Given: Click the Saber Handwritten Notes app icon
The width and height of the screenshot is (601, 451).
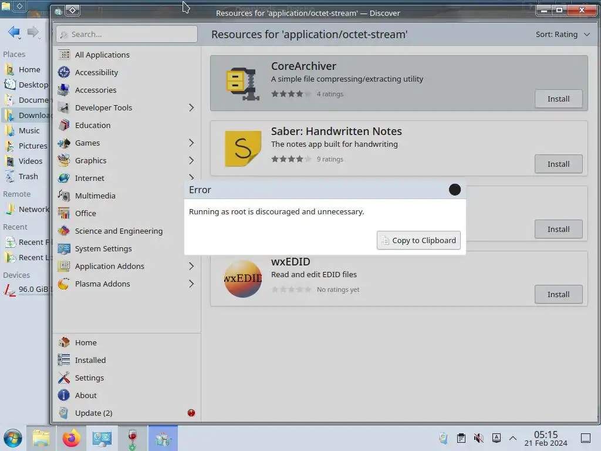Looking at the screenshot, I should point(242,149).
